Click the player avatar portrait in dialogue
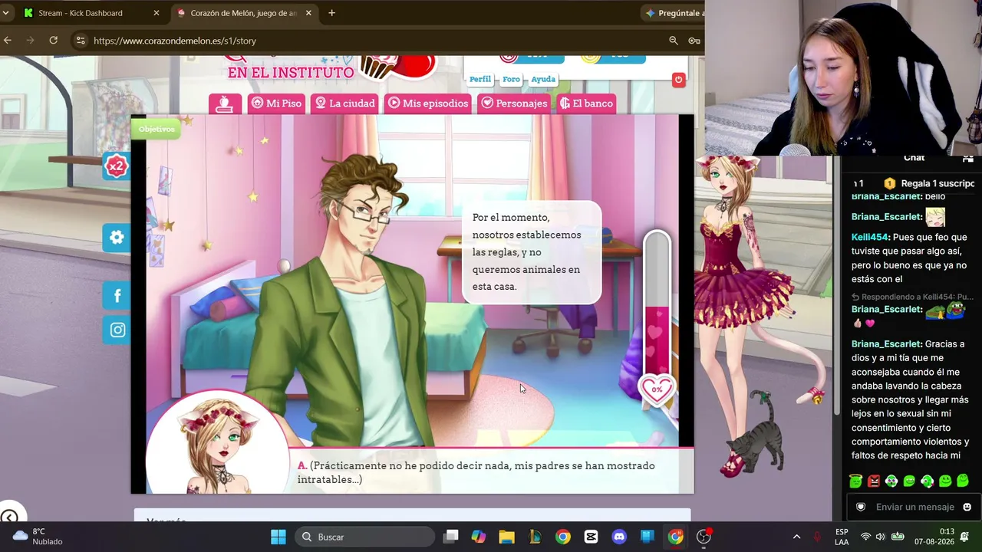Viewport: 982px width, 552px height. tap(217, 443)
